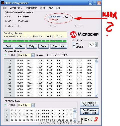This screenshot has width=120, height=126.
Task: Click the Read button
Action: [8, 46]
